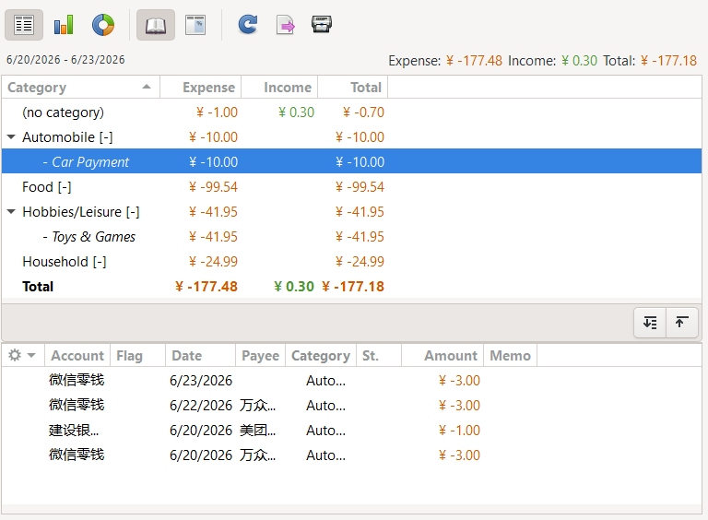Image resolution: width=708 pixels, height=520 pixels.
Task: Select the Hobbies/Leisure [-] row label
Action: [x=81, y=212]
